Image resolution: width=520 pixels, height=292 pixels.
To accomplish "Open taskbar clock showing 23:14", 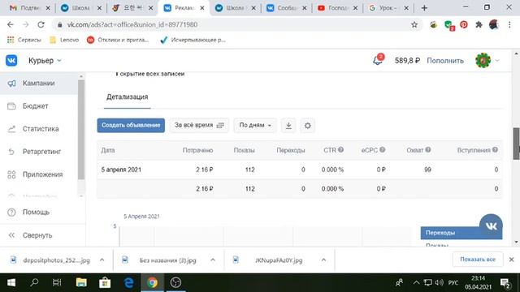I will pos(478,282).
